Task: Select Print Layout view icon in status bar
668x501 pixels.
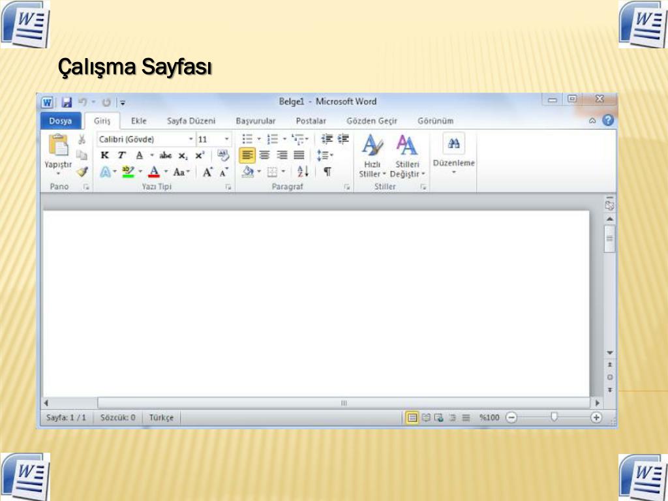Action: (x=412, y=418)
